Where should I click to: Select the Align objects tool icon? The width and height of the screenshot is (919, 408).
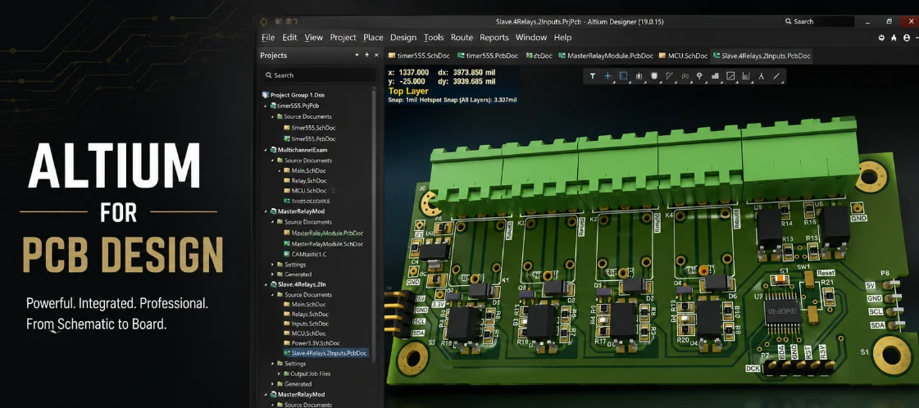(x=639, y=76)
